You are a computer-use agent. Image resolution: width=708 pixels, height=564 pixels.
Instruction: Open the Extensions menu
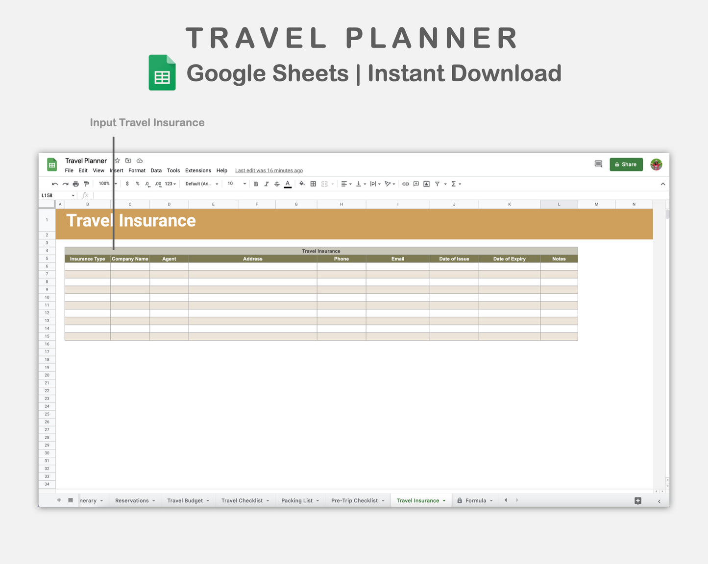198,170
